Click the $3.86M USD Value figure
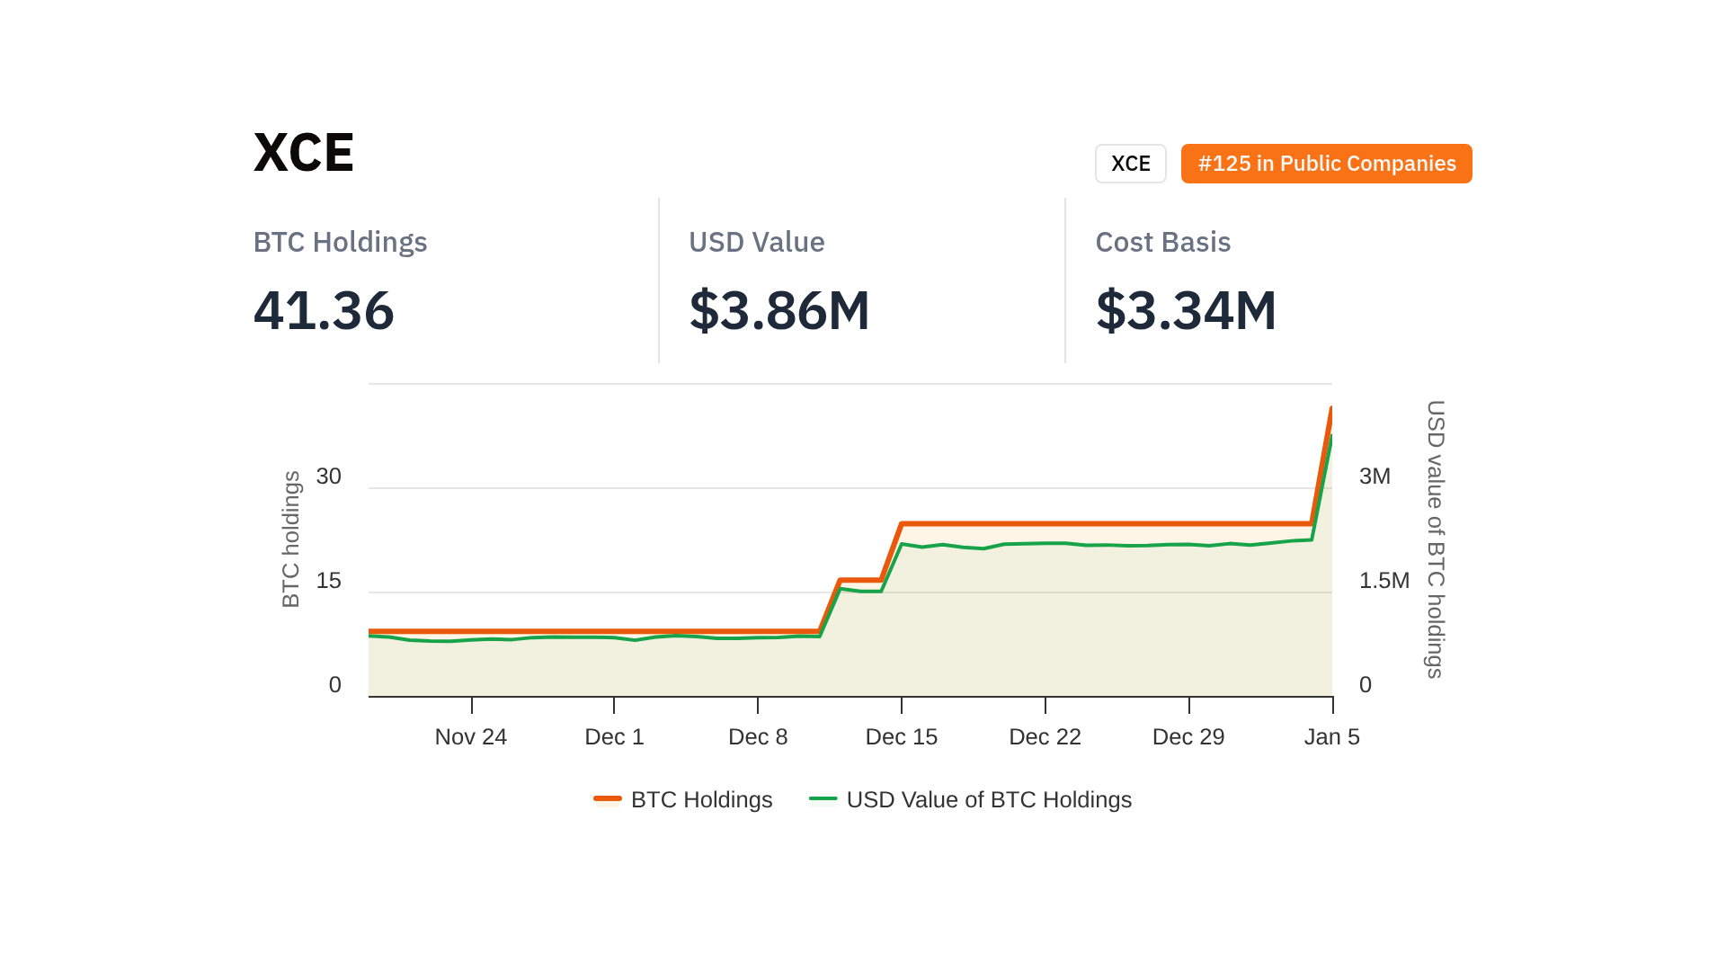The image size is (1726, 971). coord(778,311)
